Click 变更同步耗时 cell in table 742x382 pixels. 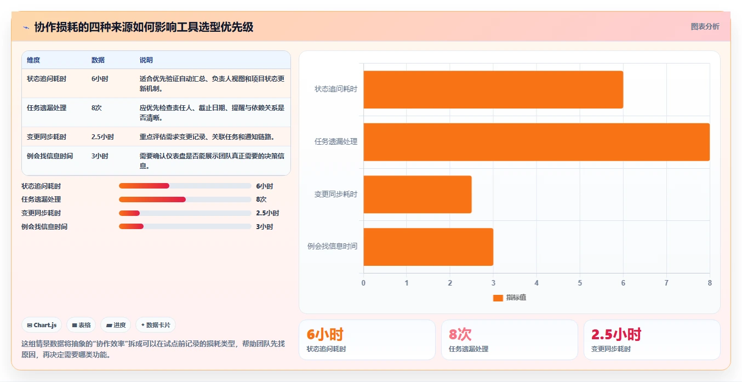click(47, 137)
